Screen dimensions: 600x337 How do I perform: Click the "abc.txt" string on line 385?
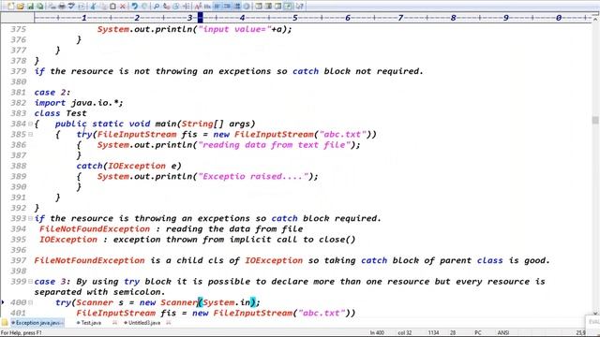[x=342, y=135]
